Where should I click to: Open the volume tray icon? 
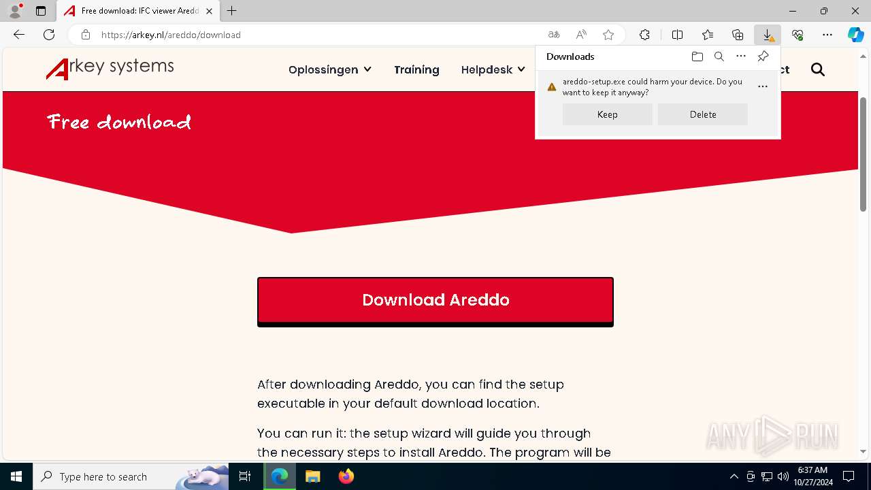tap(783, 476)
